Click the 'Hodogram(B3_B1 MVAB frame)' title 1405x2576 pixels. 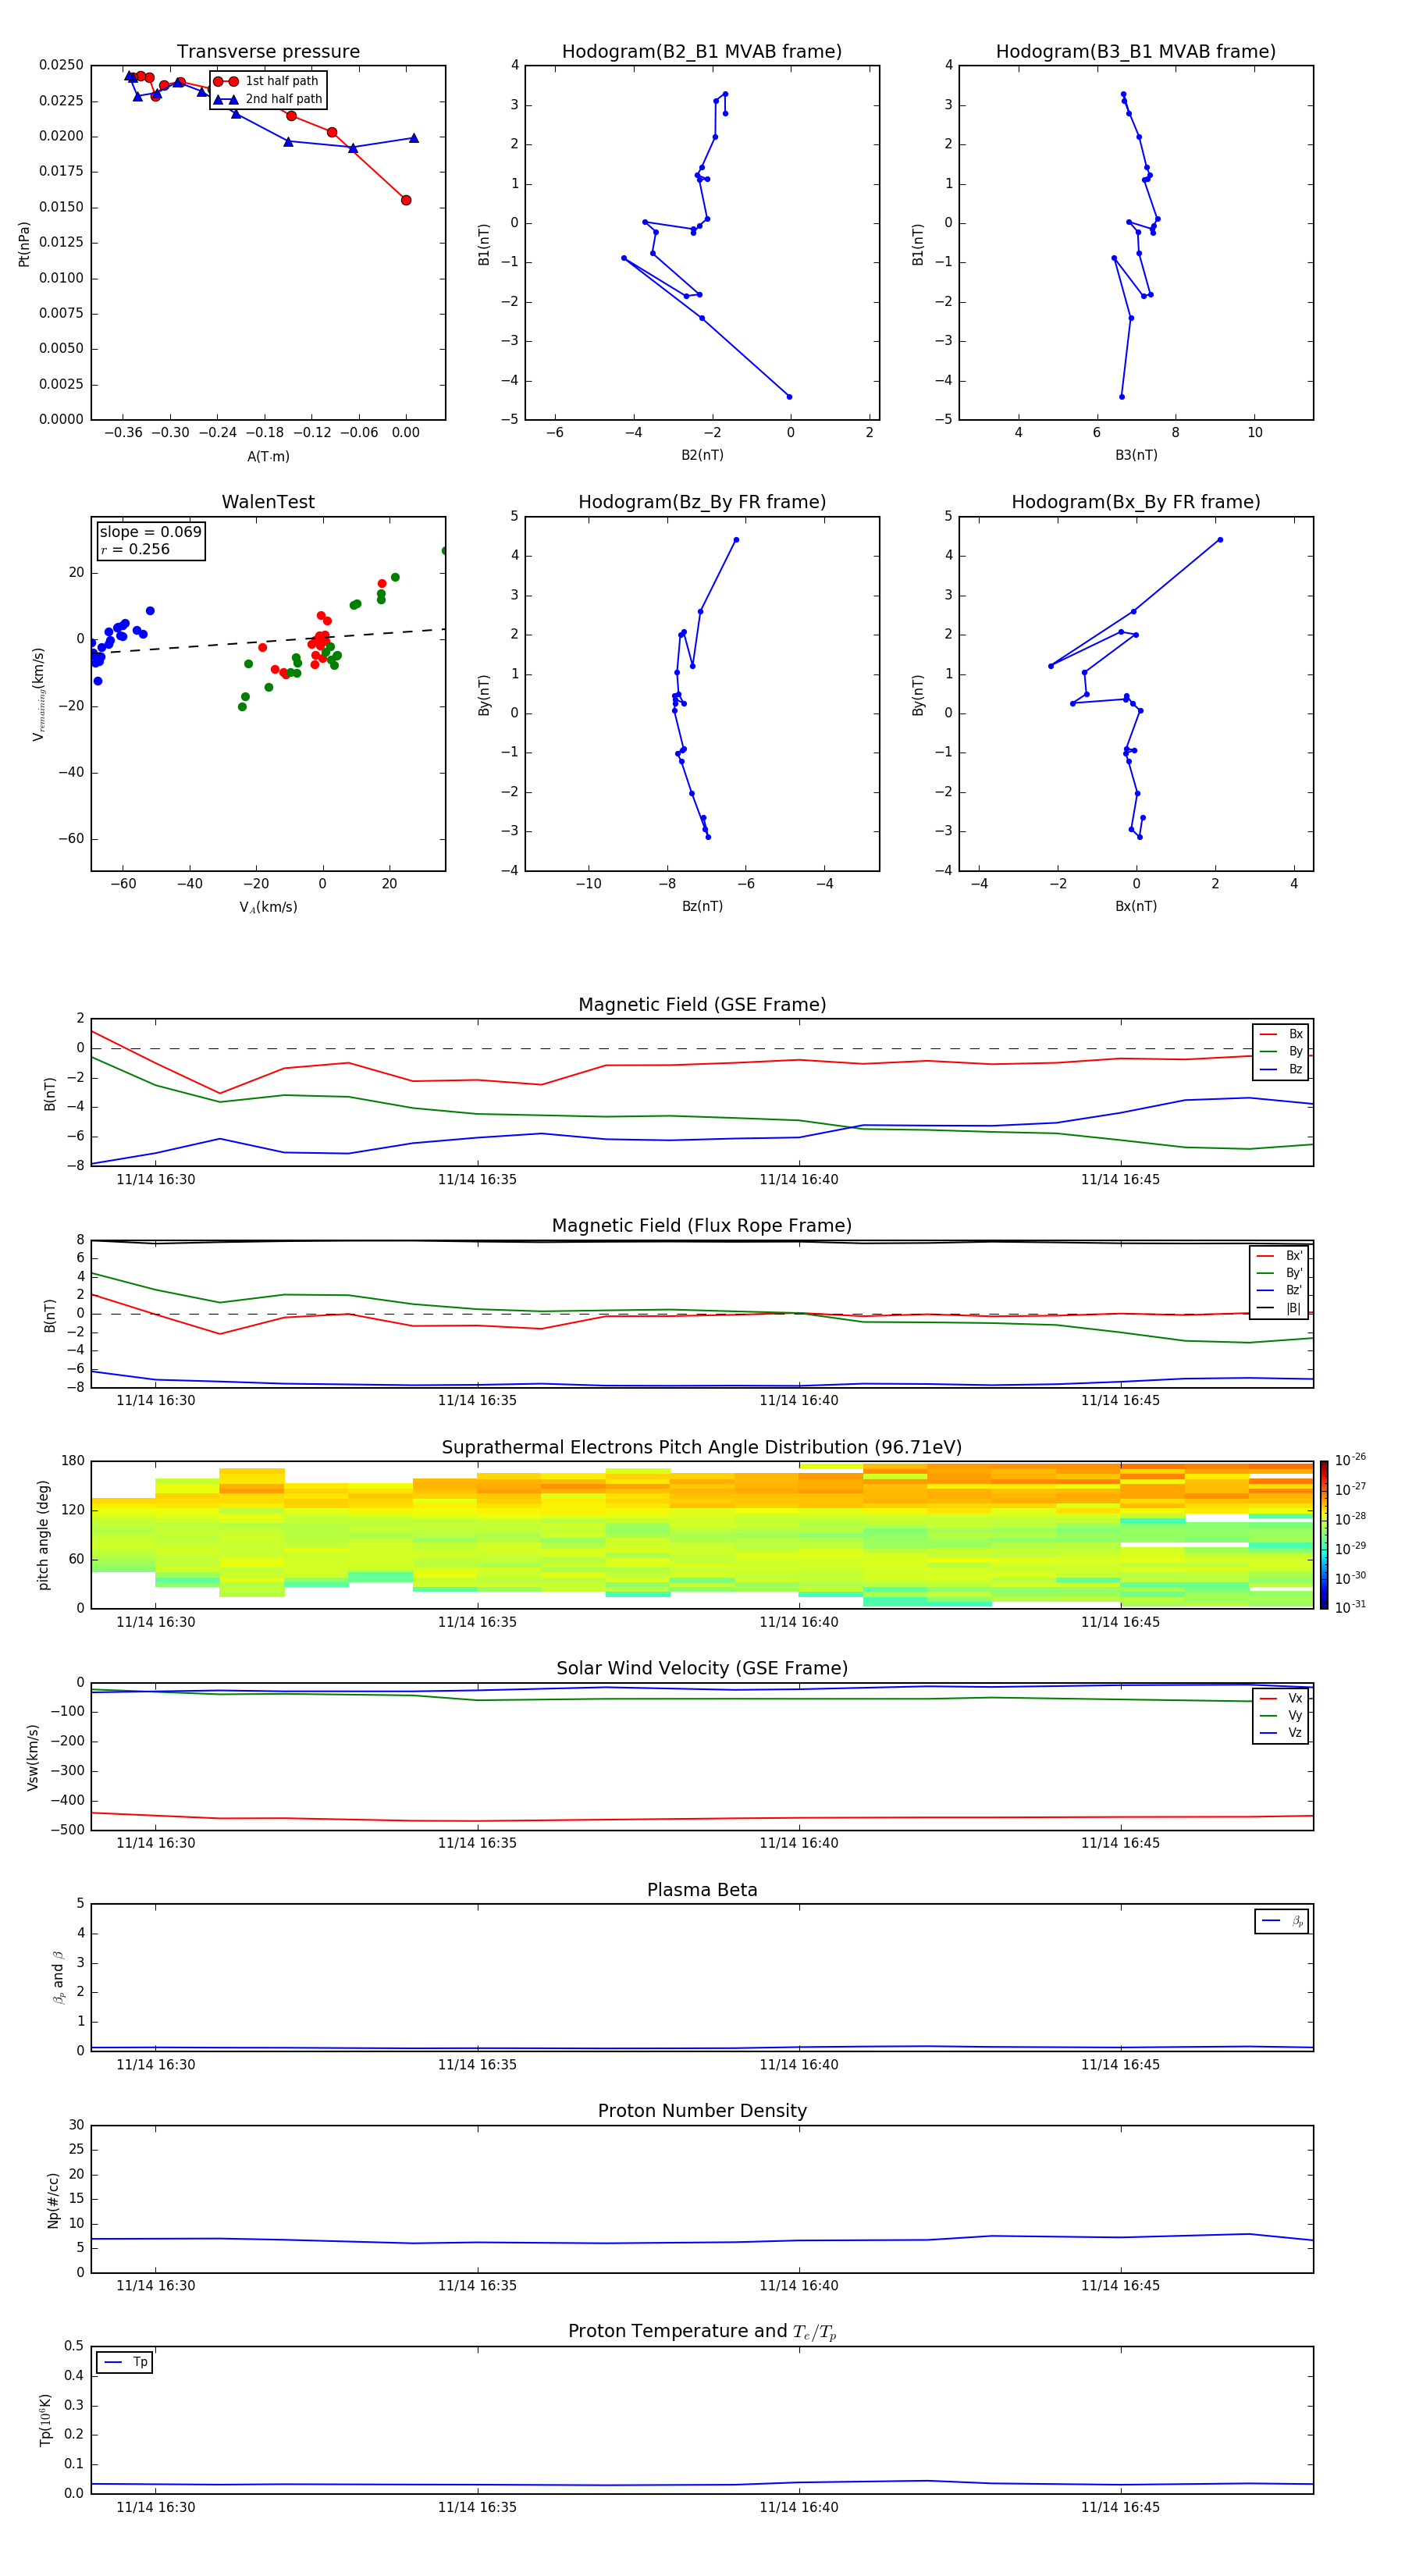1136,52
